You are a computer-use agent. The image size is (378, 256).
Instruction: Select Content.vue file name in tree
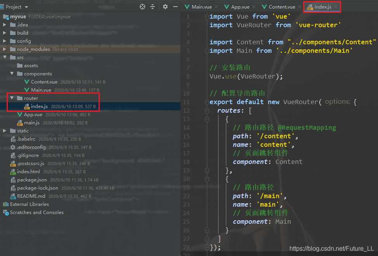pyautogui.click(x=44, y=82)
